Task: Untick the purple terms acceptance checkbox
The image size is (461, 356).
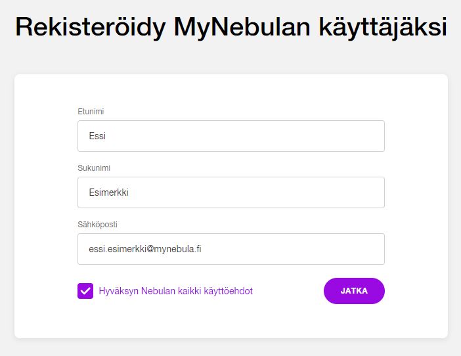Action: pyautogui.click(x=85, y=291)
